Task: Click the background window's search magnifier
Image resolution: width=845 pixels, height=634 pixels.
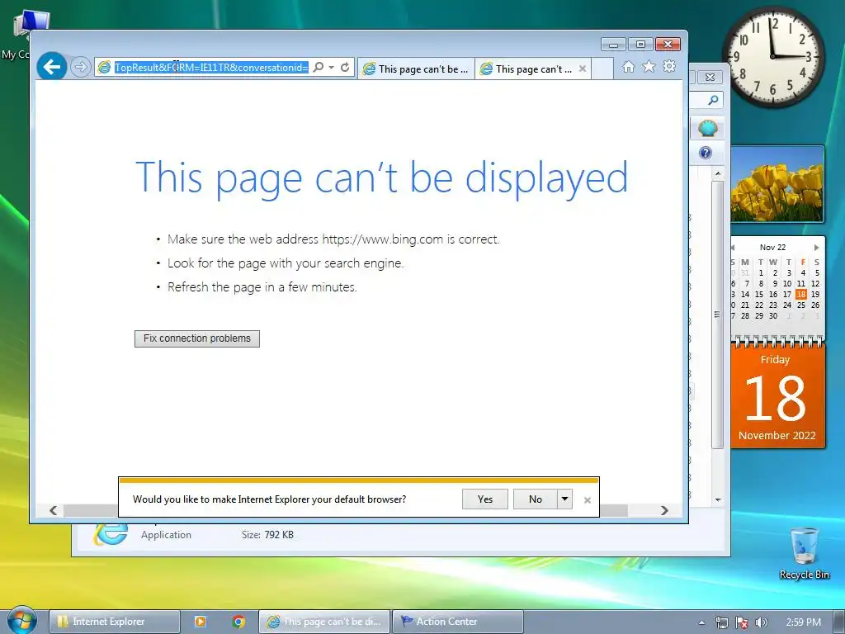Action: point(713,100)
